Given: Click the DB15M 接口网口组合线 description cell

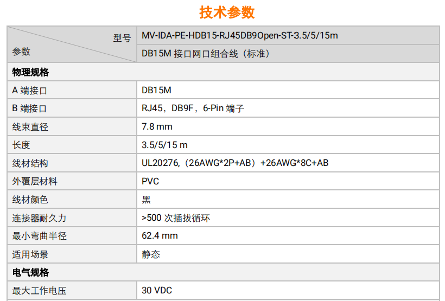Looking at the screenshot, I should [x=206, y=54].
